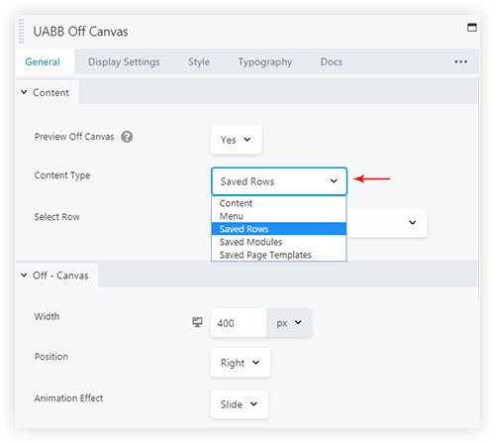Choose Content from the Content Type list

[x=279, y=203]
